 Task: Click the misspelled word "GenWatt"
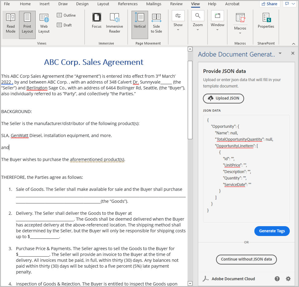[20, 136]
